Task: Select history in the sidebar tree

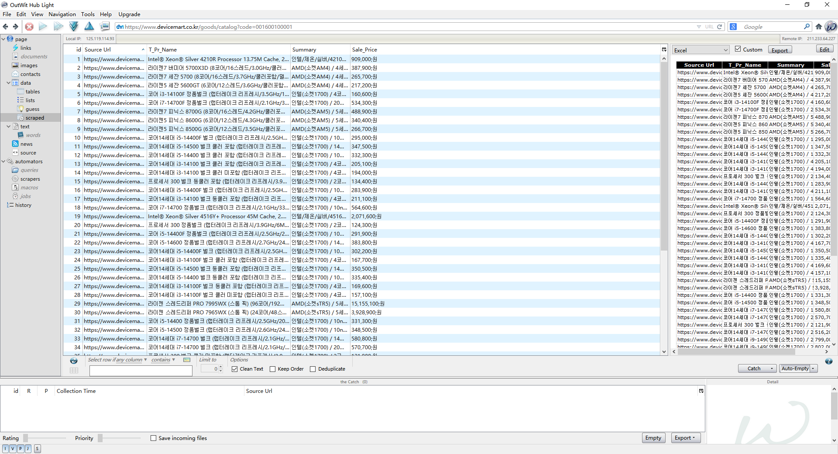Action: (23, 205)
